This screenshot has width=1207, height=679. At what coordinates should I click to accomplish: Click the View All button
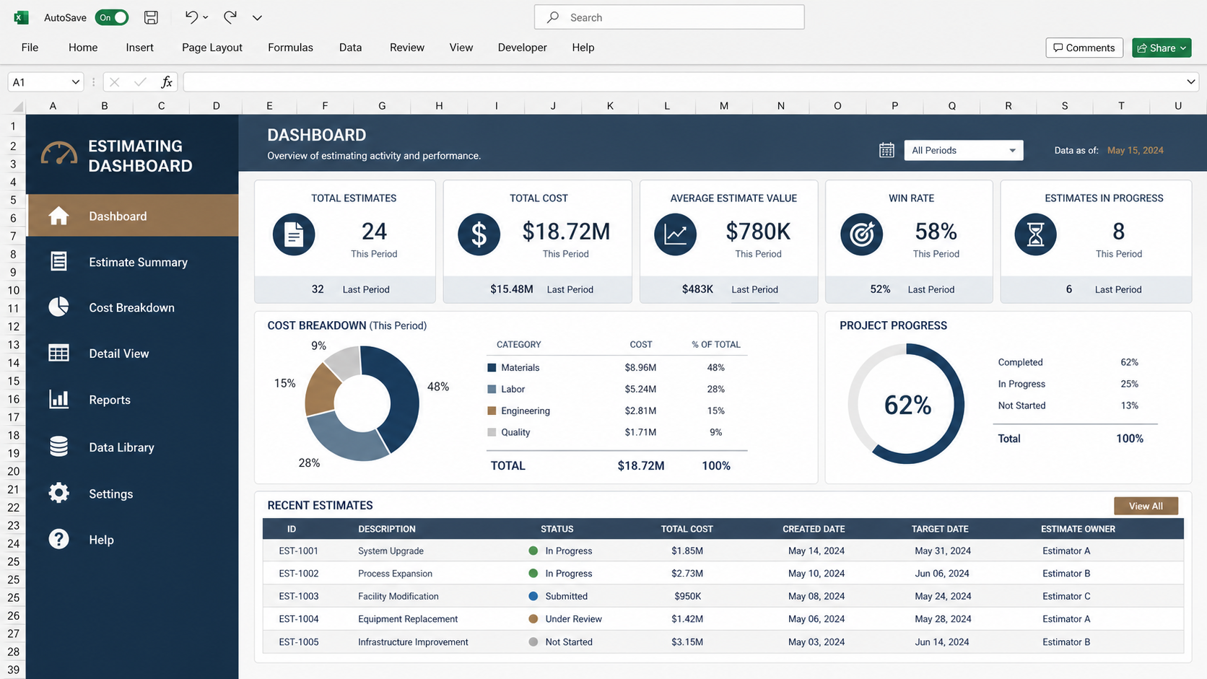coord(1146,506)
